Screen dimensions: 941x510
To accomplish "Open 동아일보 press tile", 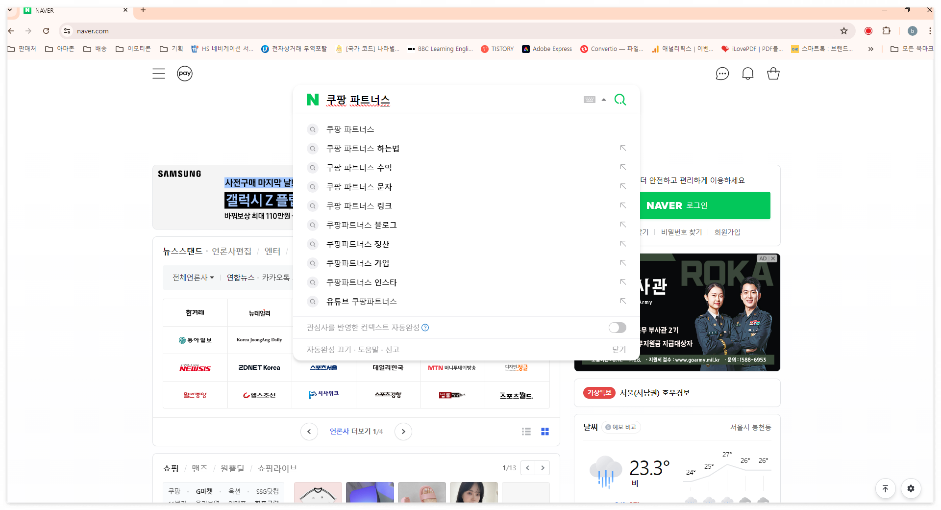I will (195, 340).
